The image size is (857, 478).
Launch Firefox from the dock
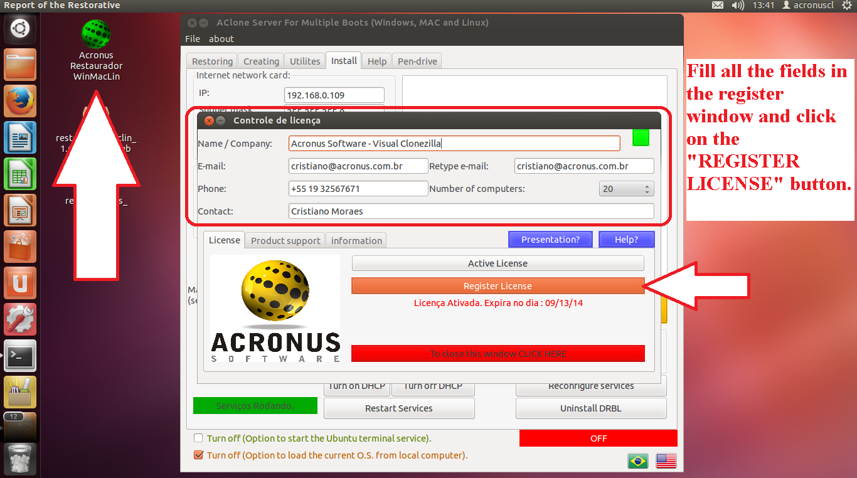(20, 101)
